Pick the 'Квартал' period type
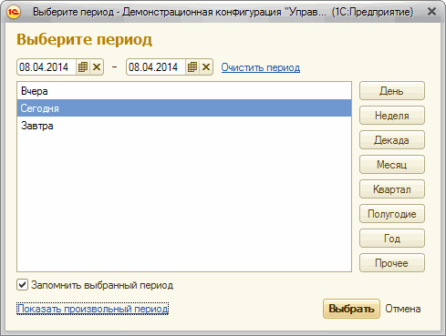Screen dimensions: 446x336 (x=392, y=189)
